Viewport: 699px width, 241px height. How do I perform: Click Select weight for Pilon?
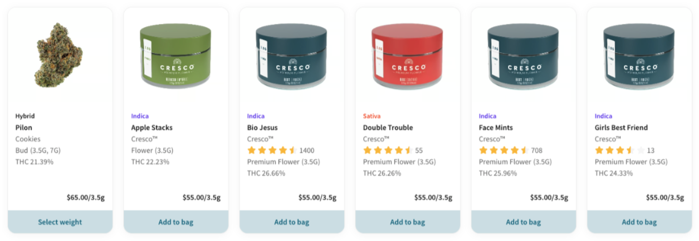[60, 222]
